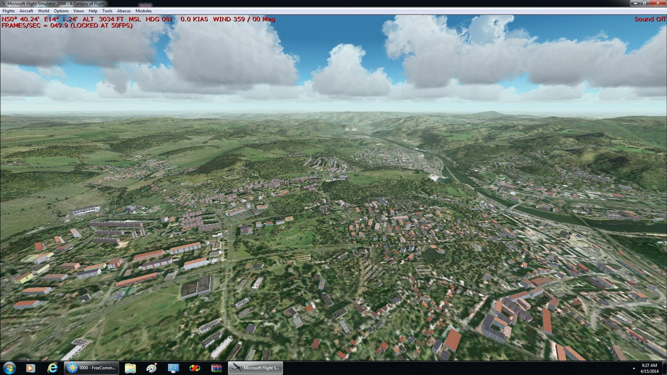Open the Options menu
Image resolution: width=667 pixels, height=375 pixels.
click(x=61, y=11)
